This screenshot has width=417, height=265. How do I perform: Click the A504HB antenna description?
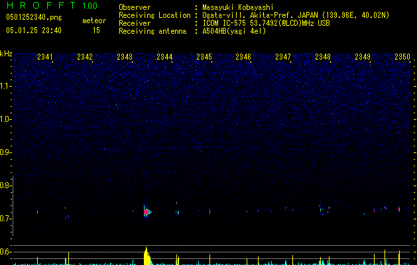234,31
